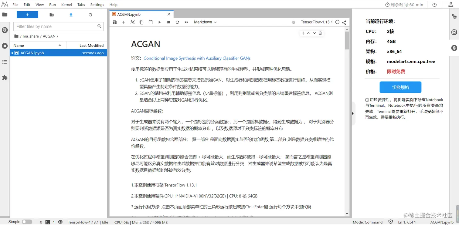Click Ln 1, Col 1 in status bar

407,222
